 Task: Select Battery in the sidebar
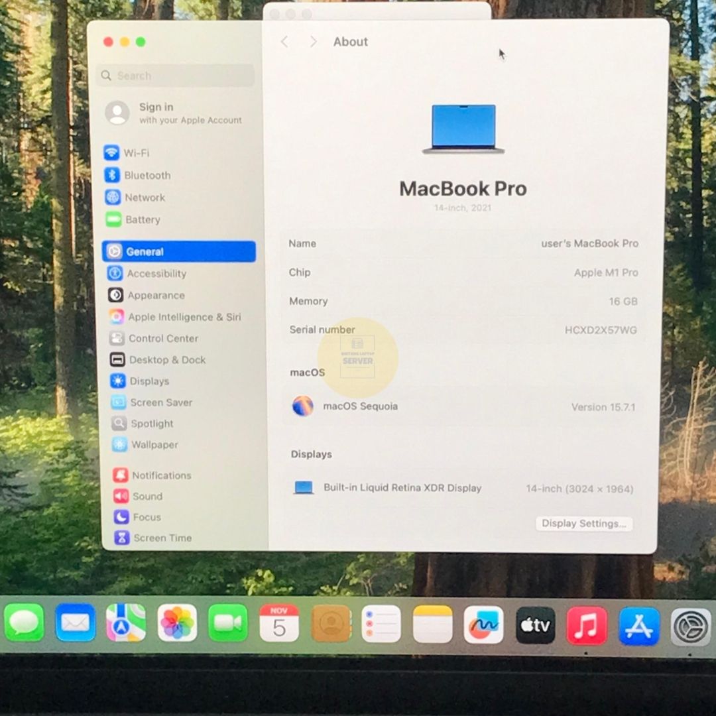click(x=142, y=220)
